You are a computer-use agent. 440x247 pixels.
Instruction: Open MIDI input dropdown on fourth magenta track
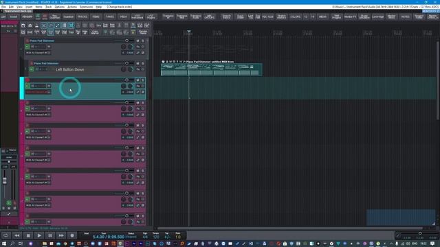(38, 183)
